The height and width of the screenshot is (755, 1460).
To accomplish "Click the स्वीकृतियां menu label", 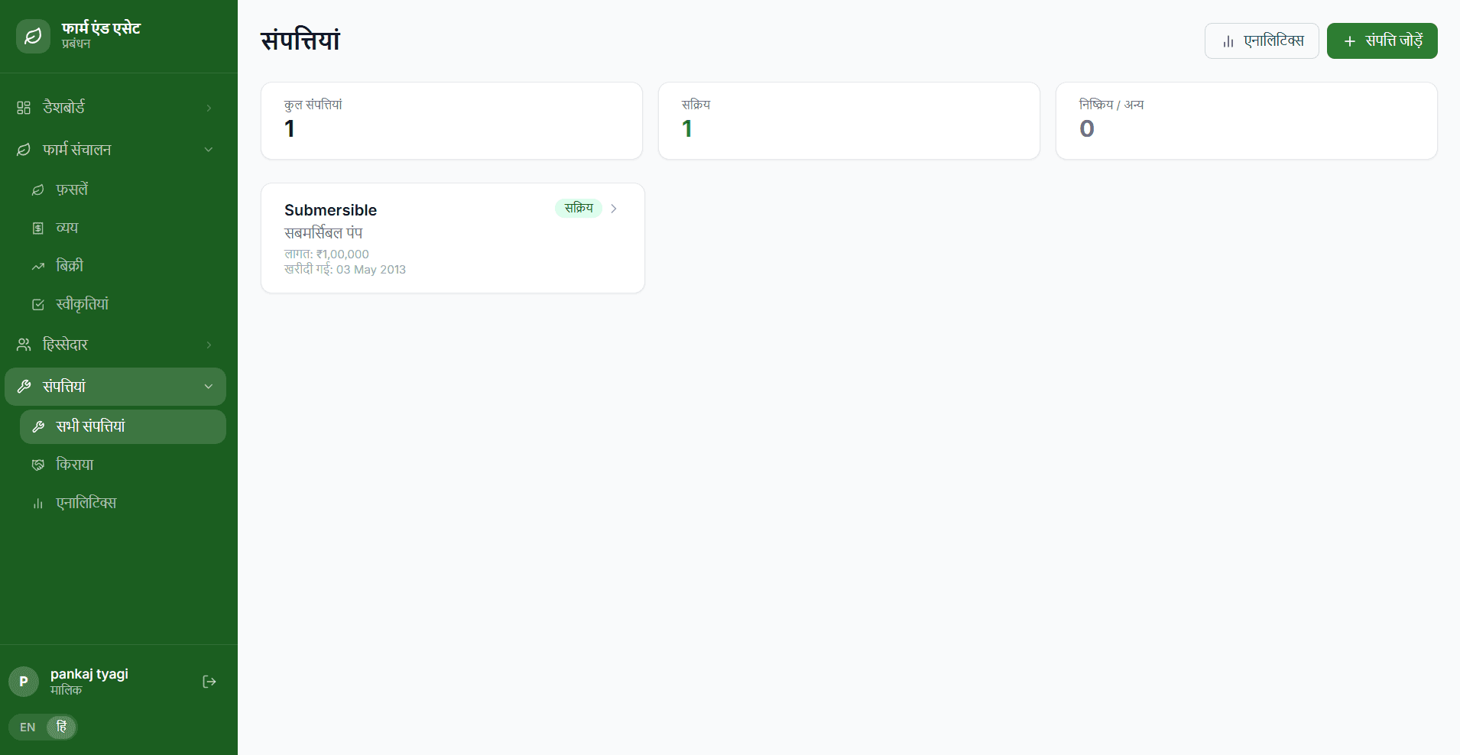I will point(83,304).
